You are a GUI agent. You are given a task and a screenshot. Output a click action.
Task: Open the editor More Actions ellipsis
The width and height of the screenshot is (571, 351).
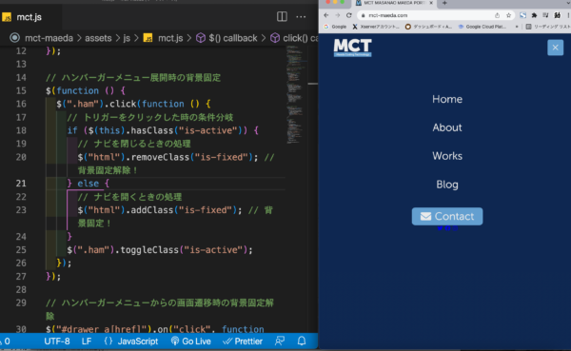(x=301, y=17)
